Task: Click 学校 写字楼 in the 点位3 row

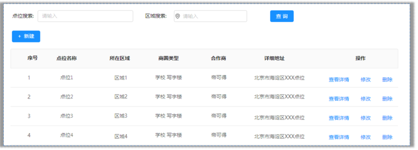Action: pos(169,116)
